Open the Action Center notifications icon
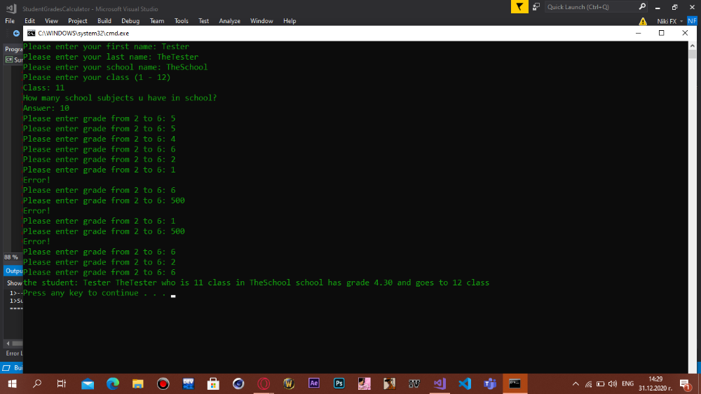The width and height of the screenshot is (701, 394). (685, 383)
